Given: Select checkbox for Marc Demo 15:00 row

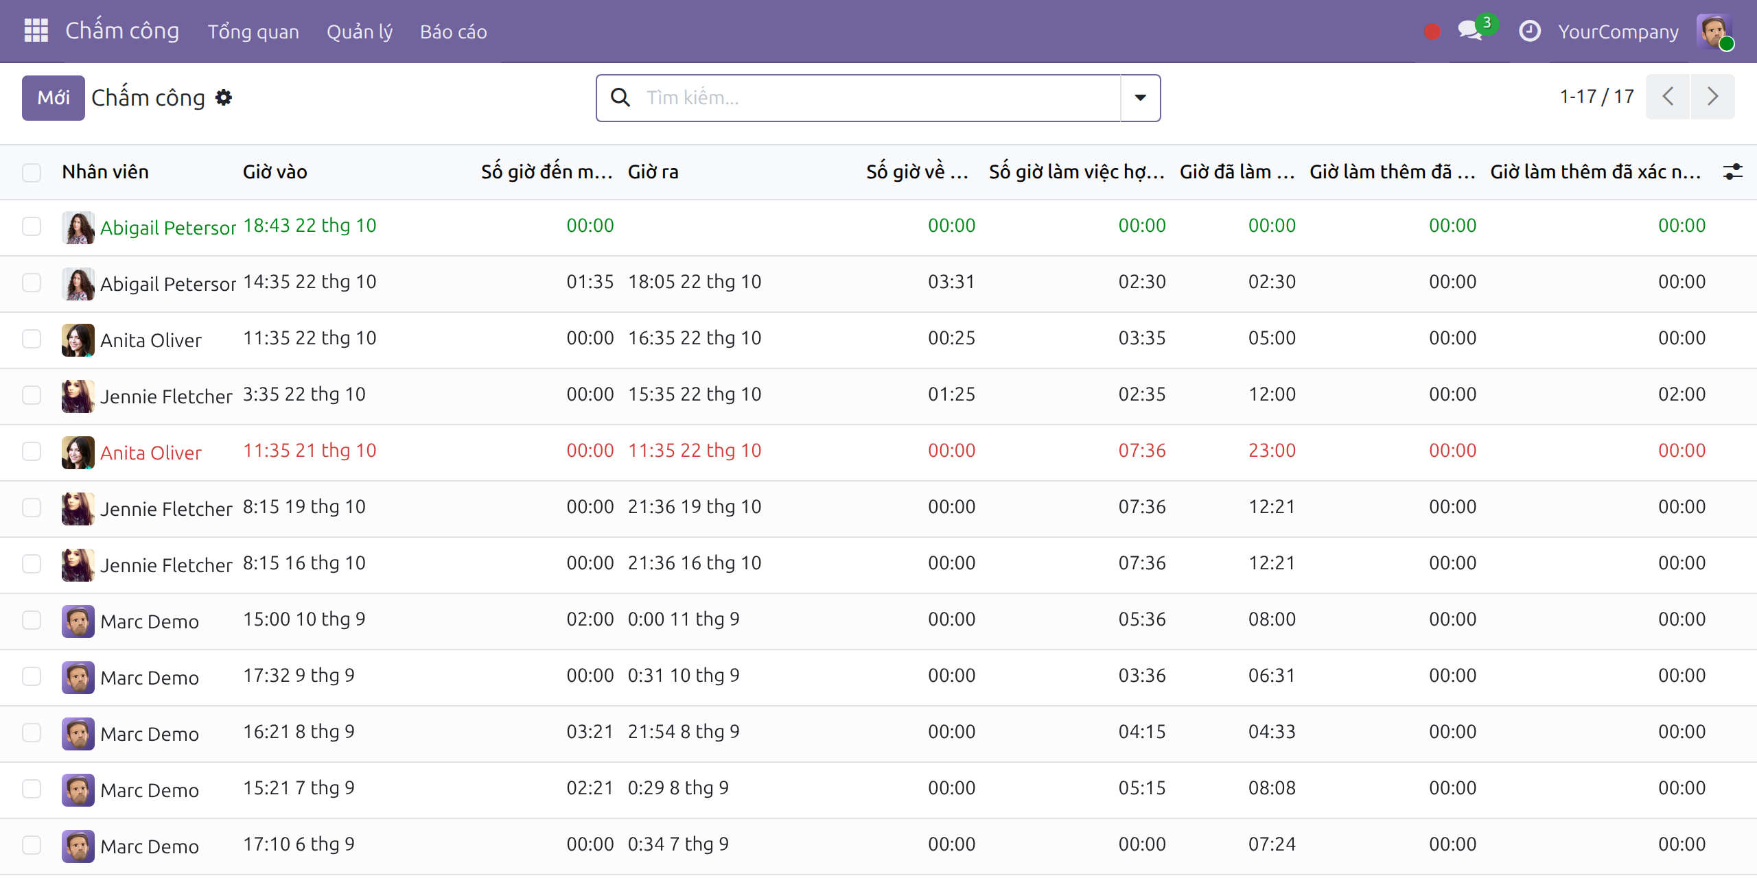Looking at the screenshot, I should click(x=32, y=620).
